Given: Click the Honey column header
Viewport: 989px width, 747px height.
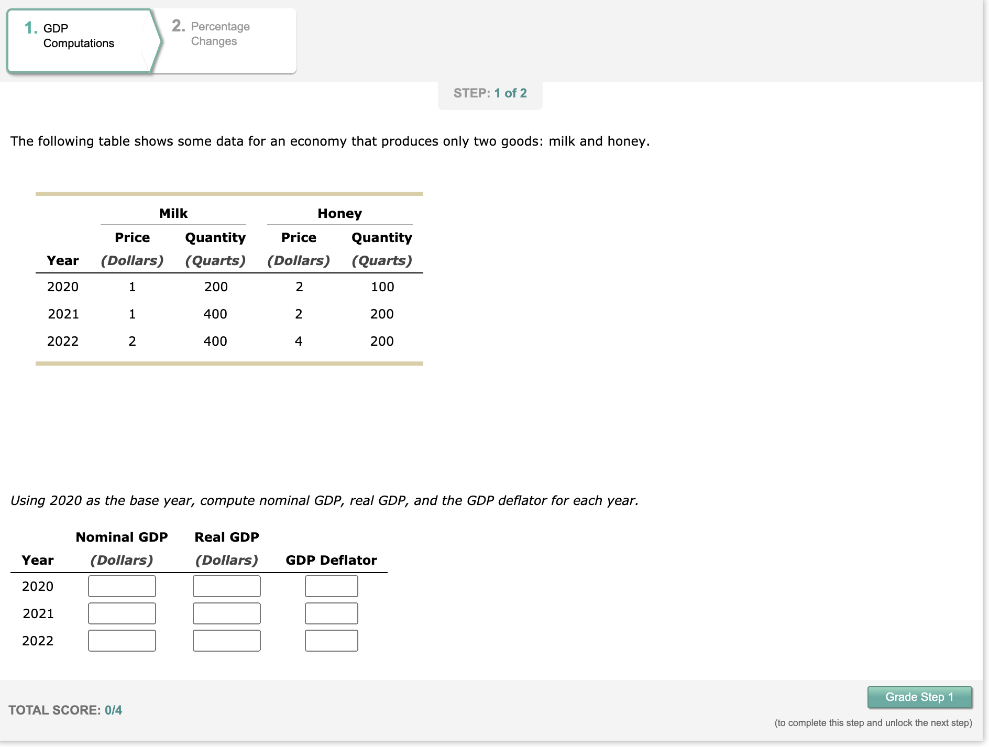Looking at the screenshot, I should 339,213.
